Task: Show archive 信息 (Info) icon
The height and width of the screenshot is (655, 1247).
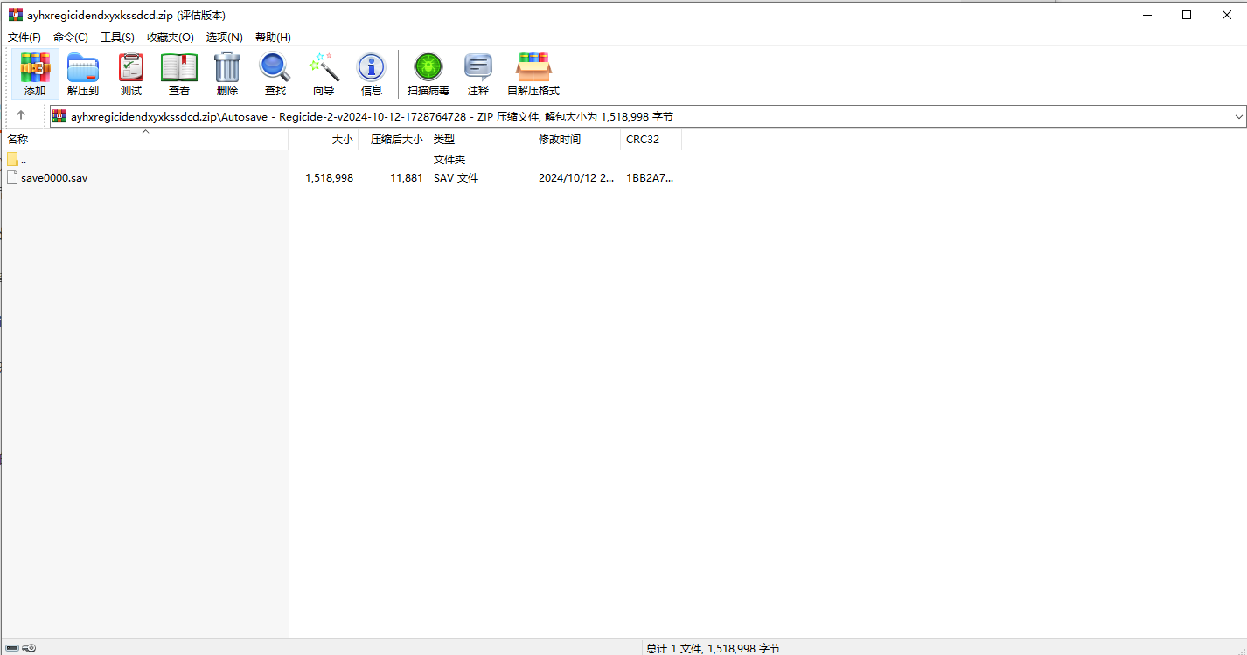Action: coord(372,73)
